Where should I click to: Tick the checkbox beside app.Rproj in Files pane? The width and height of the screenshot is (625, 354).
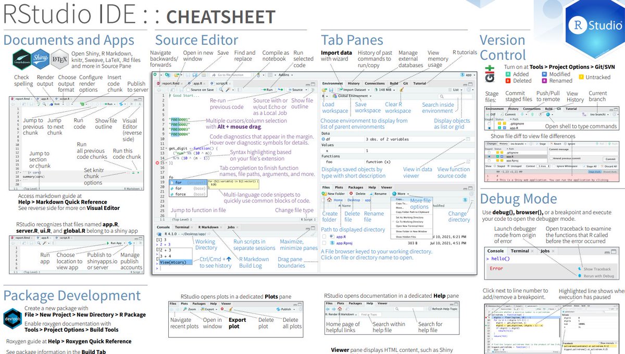pos(324,243)
